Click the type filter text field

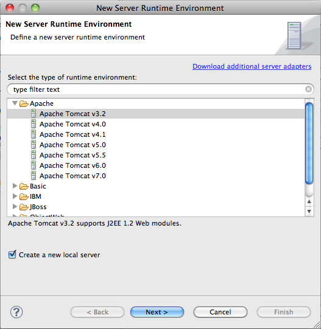click(160, 89)
